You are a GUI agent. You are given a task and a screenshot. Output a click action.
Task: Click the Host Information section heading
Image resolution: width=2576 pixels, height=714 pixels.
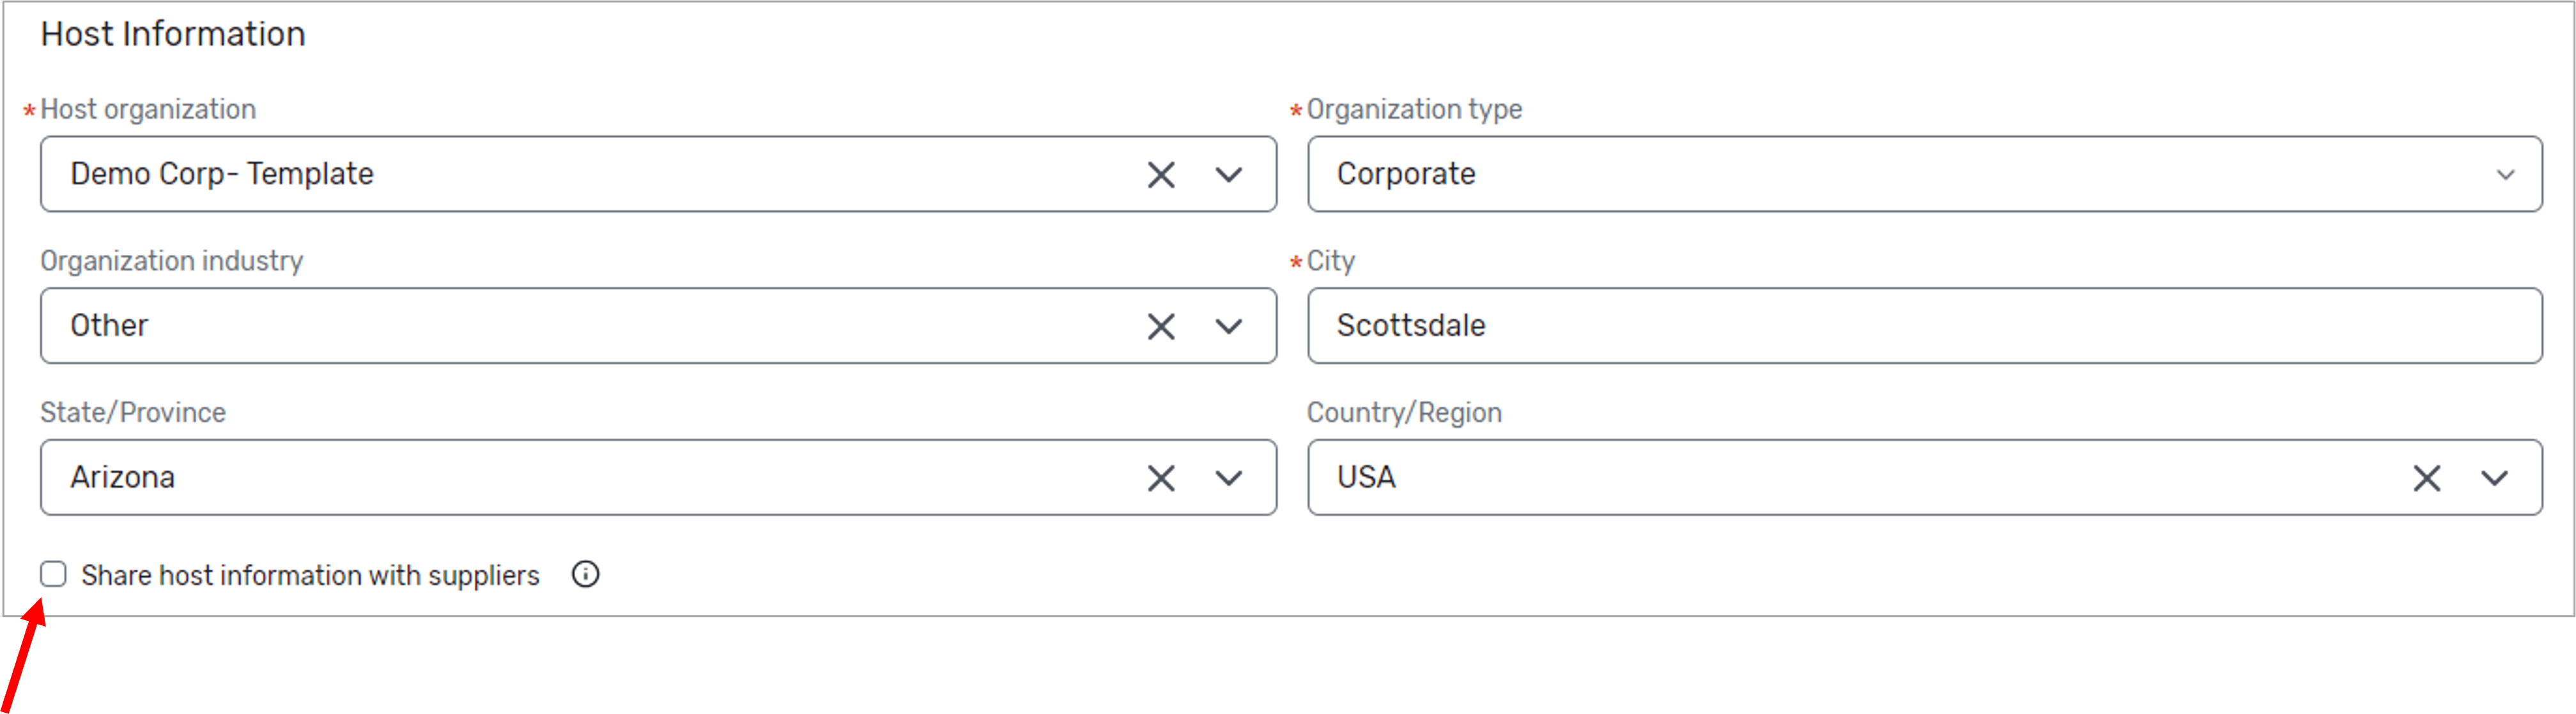172,33
